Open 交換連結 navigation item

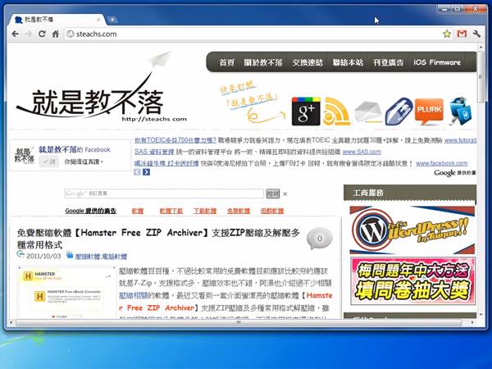307,62
